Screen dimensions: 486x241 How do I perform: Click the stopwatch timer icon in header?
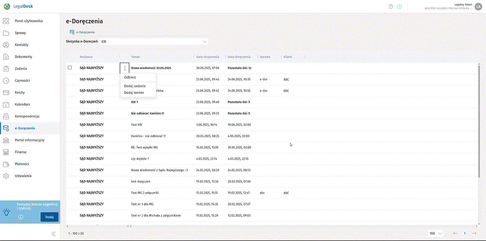[x=391, y=6]
